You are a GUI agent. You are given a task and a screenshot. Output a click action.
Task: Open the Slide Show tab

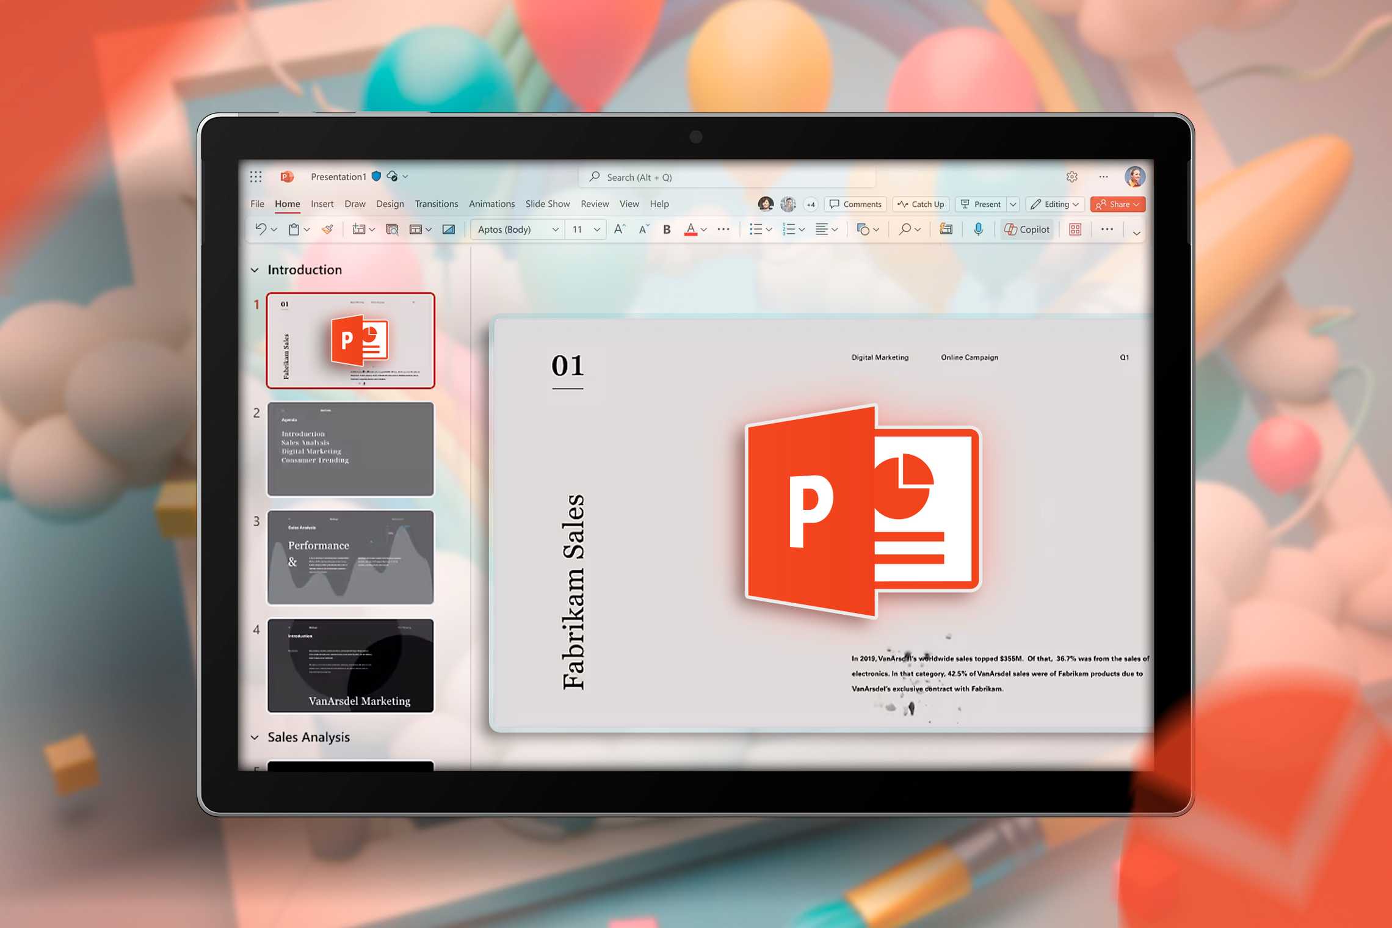pyautogui.click(x=547, y=204)
